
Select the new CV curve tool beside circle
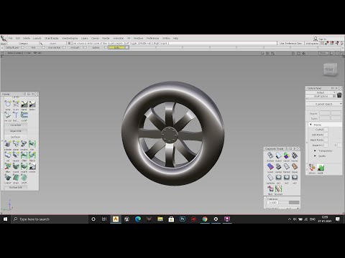[16, 104]
